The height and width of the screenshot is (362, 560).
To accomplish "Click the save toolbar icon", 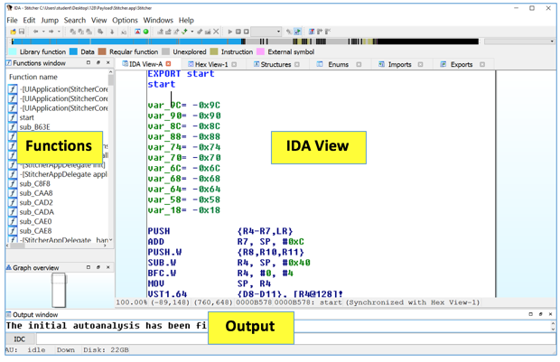I will (x=22, y=32).
